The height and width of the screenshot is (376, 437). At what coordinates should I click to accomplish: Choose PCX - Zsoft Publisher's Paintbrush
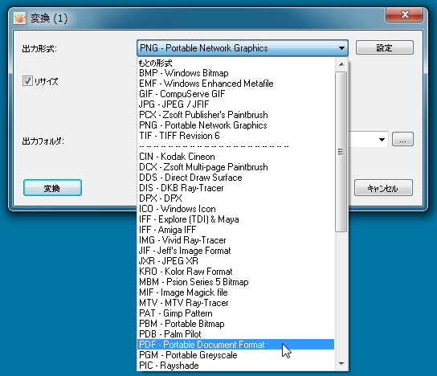(236, 115)
